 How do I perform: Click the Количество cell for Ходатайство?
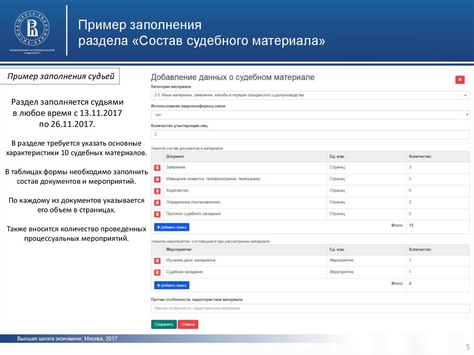click(437, 190)
